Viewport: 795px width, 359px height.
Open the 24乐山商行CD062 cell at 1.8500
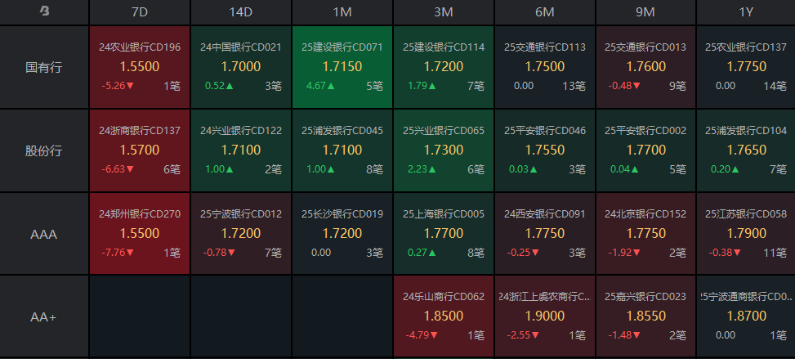click(444, 316)
